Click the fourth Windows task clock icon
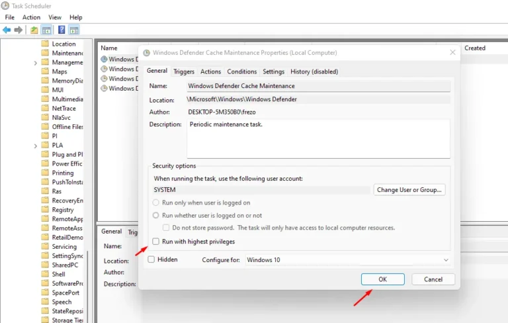The height and width of the screenshot is (323, 508). pos(104,88)
